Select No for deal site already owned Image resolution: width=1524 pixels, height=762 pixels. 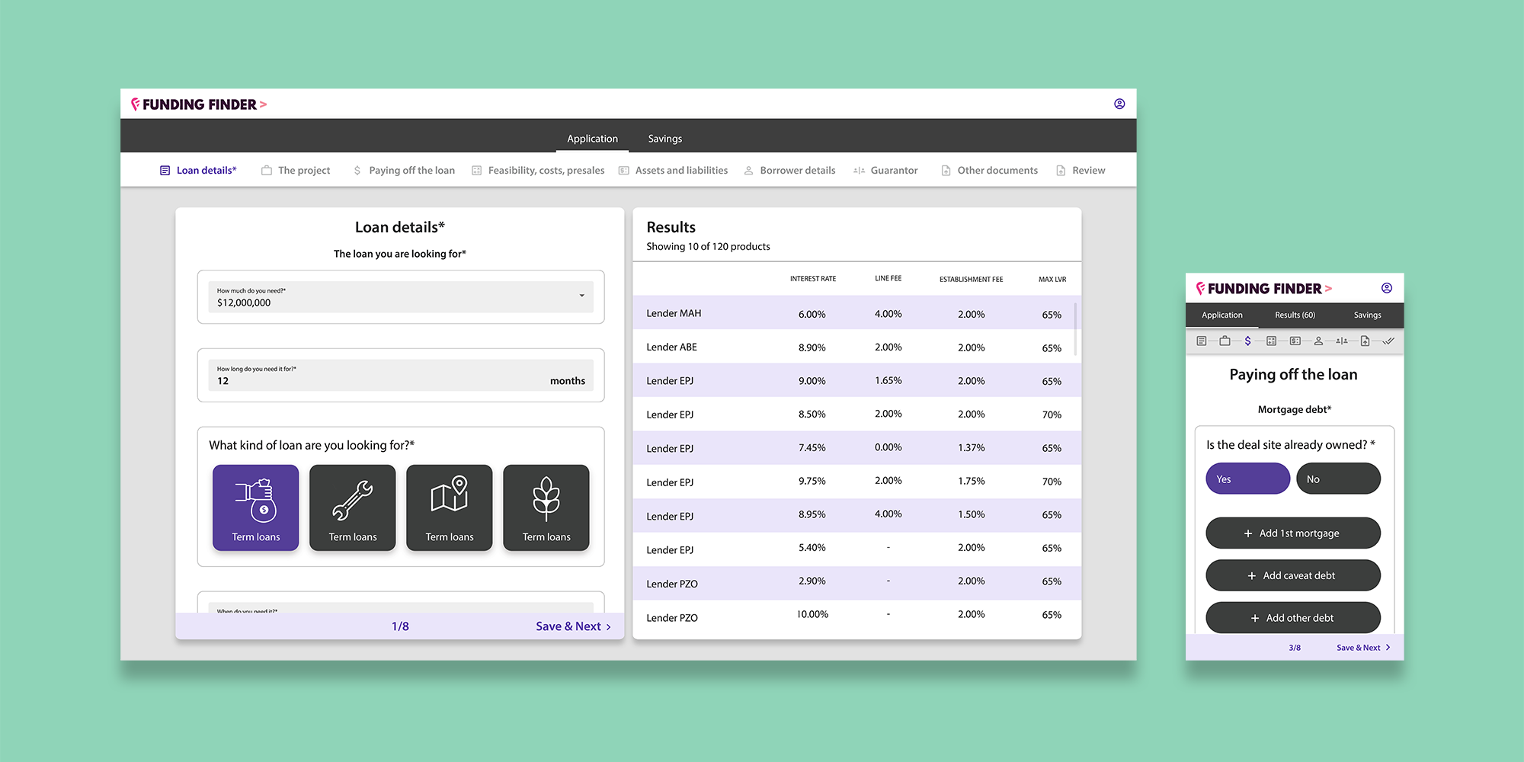click(x=1338, y=479)
